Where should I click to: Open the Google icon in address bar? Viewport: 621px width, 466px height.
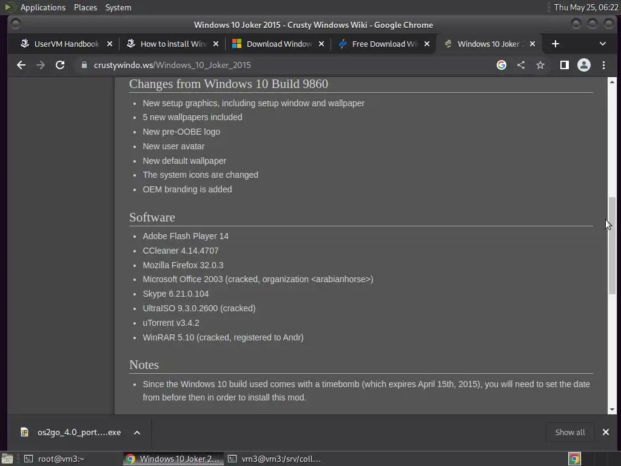click(x=502, y=65)
